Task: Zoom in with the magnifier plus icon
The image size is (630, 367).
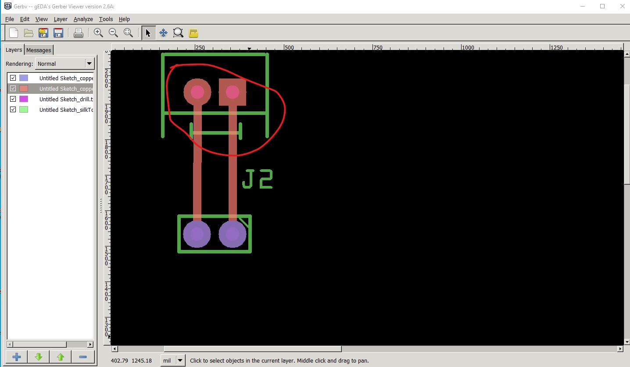Action: (98, 33)
